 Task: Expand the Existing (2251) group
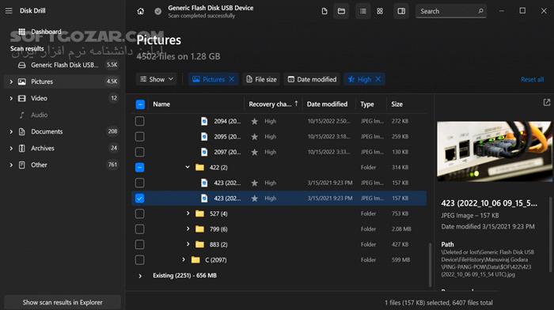[140, 276]
